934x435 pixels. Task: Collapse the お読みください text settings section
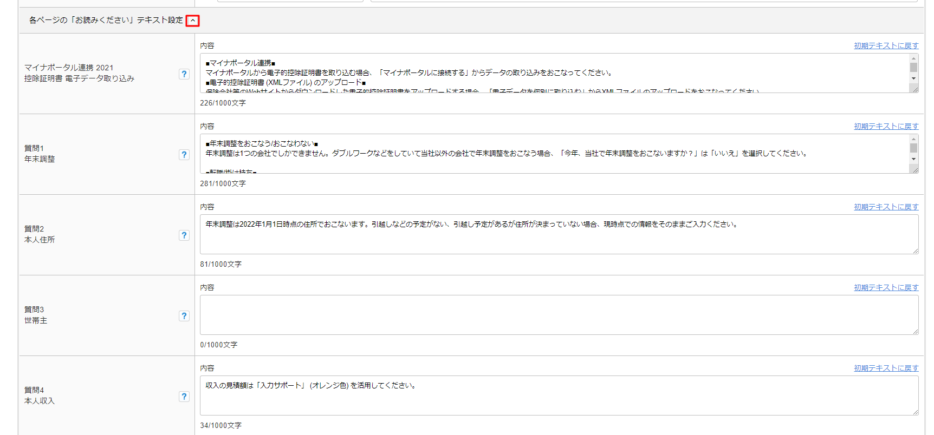(x=192, y=21)
